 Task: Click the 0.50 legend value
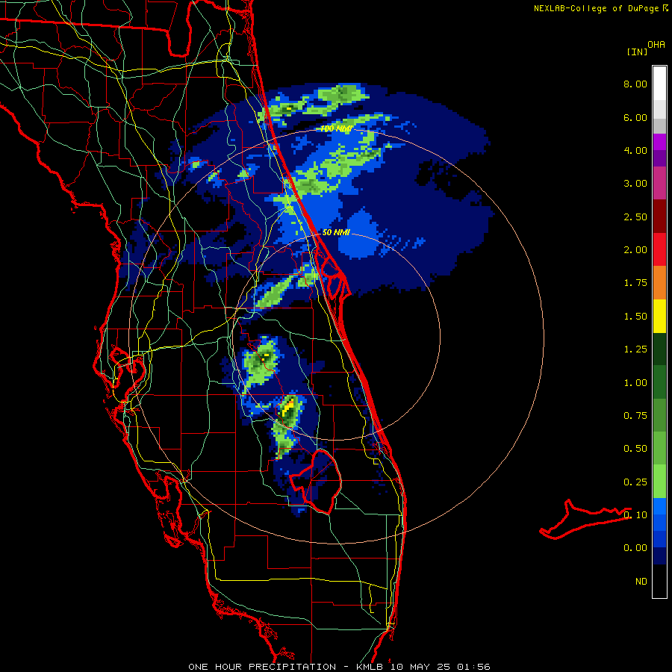[635, 449]
